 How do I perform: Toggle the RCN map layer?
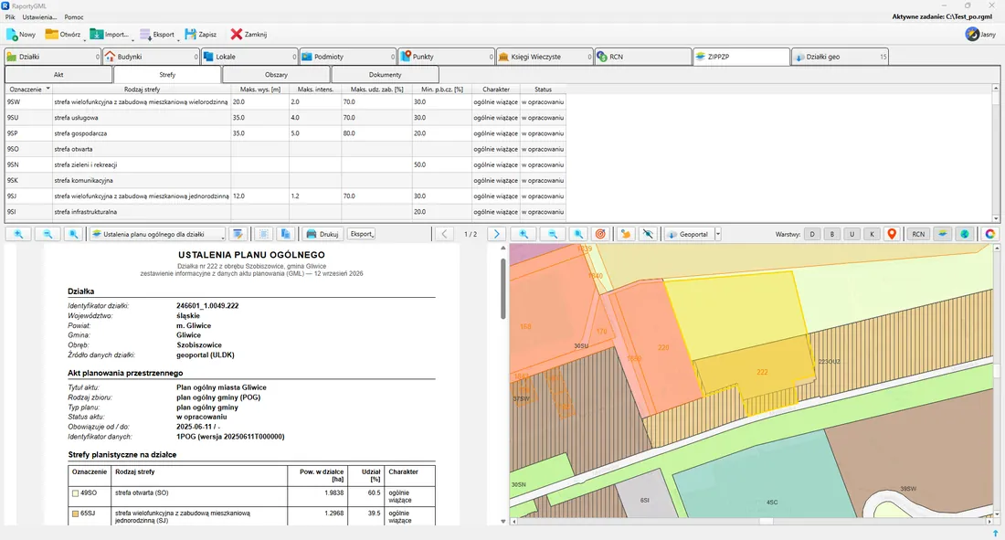point(918,234)
